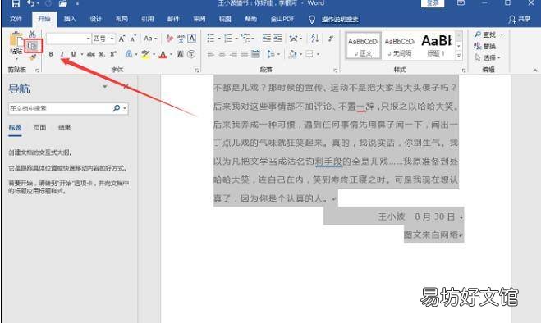Image resolution: width=541 pixels, height=323 pixels.
Task: Toggle Bold formatting
Action: coord(51,54)
